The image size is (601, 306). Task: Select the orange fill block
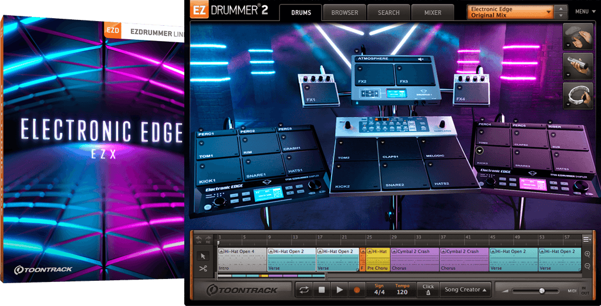tap(363, 260)
